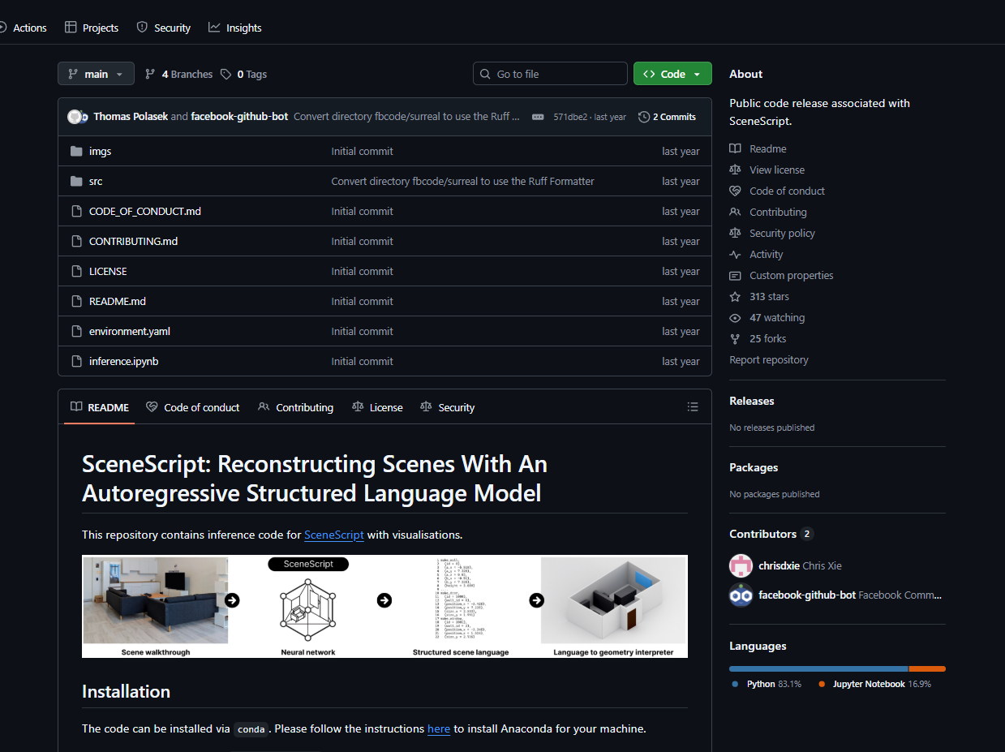Screen dimensions: 1005x752
Task: Click the View license scale icon
Action: point(735,170)
